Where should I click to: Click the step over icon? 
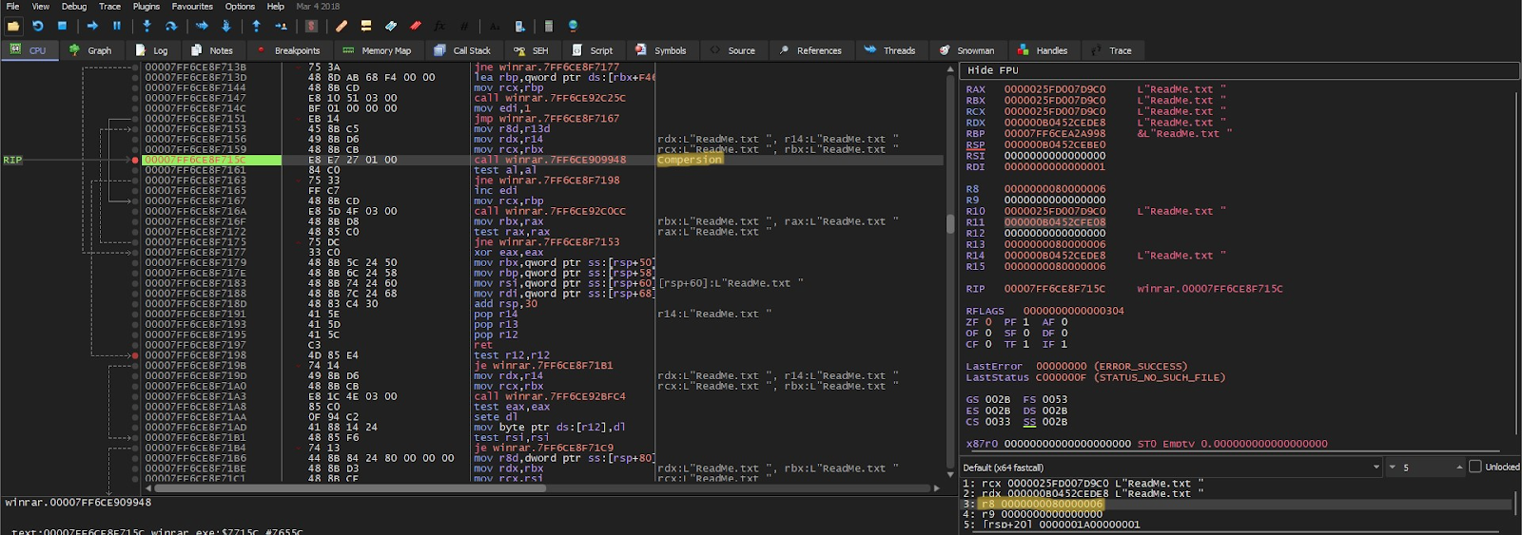coord(171,26)
